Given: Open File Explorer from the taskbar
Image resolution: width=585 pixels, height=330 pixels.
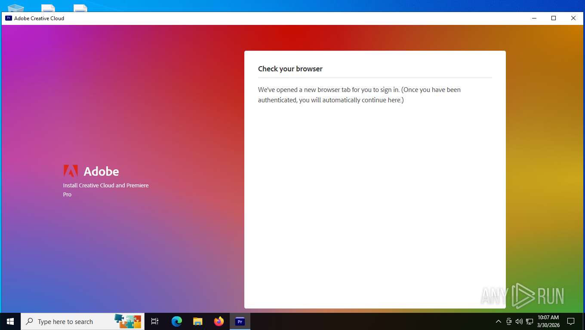Looking at the screenshot, I should pyautogui.click(x=198, y=321).
